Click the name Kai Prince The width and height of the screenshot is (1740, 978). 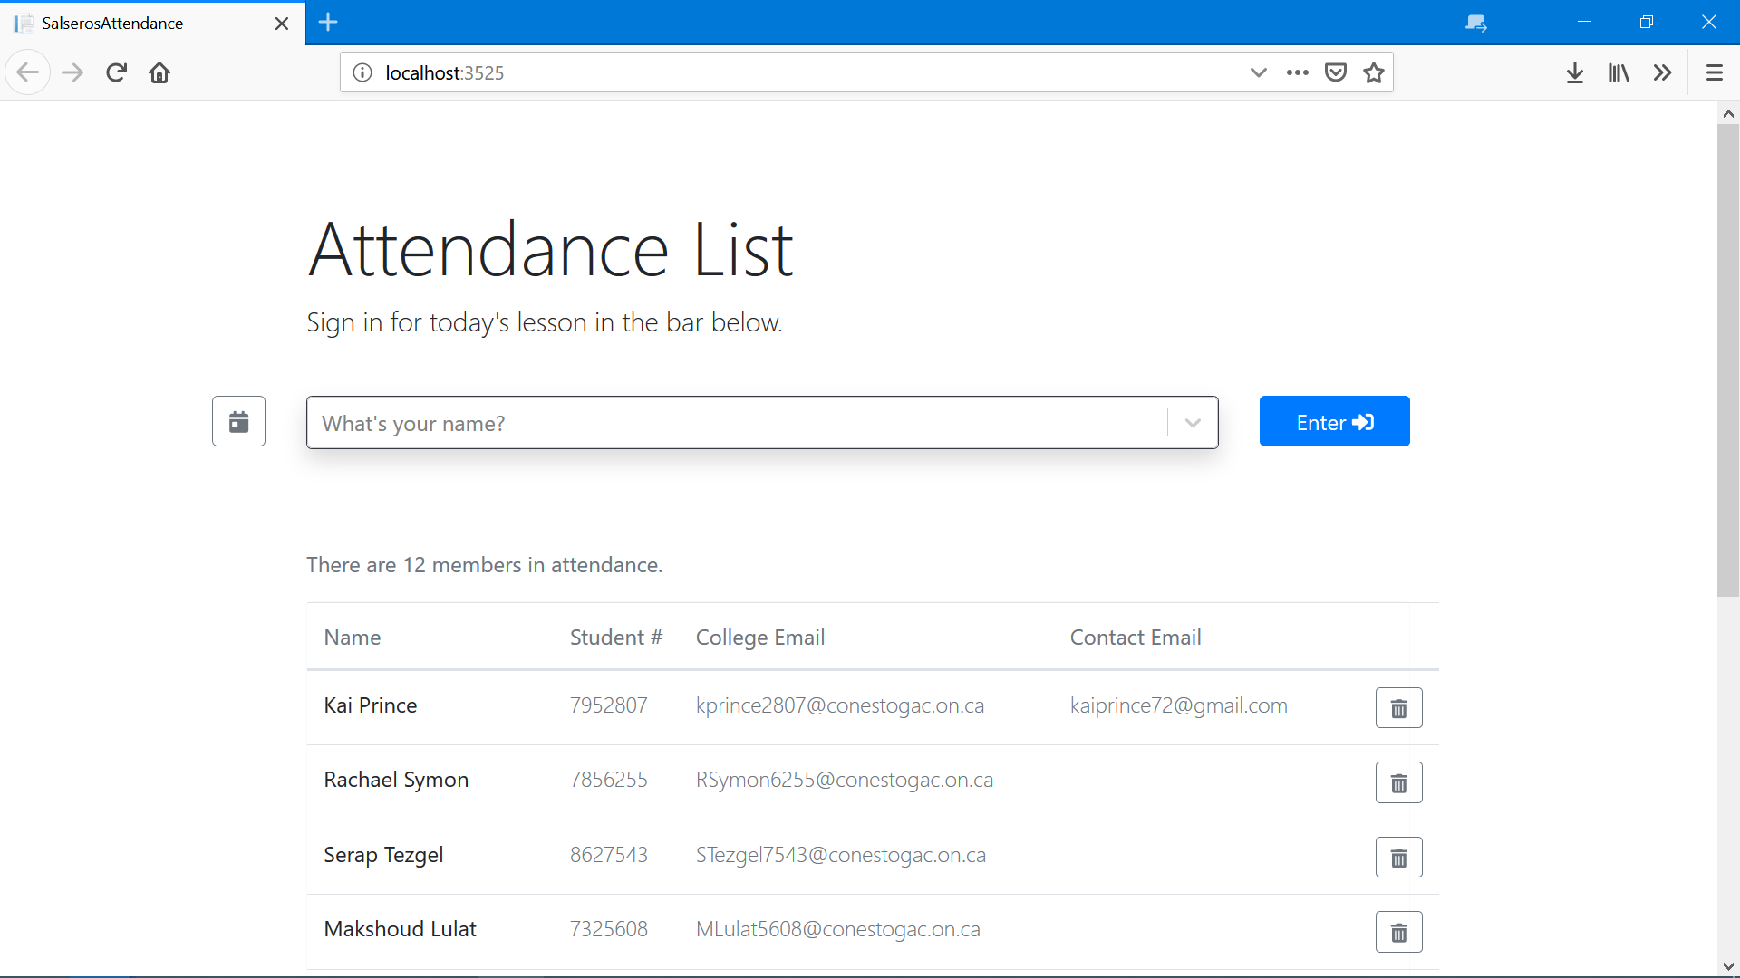point(371,705)
